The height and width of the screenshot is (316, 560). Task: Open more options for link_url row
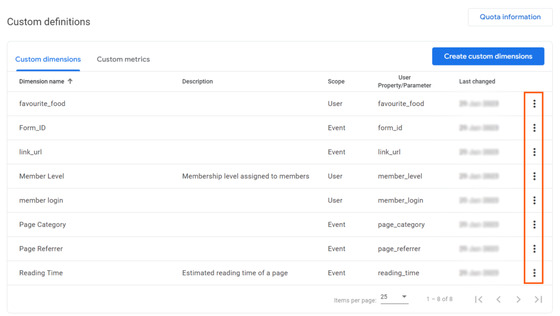534,152
